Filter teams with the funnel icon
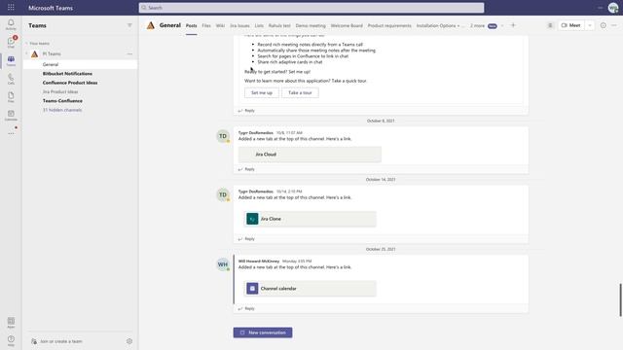Viewport: 623px width, 350px height. pyautogui.click(x=129, y=25)
